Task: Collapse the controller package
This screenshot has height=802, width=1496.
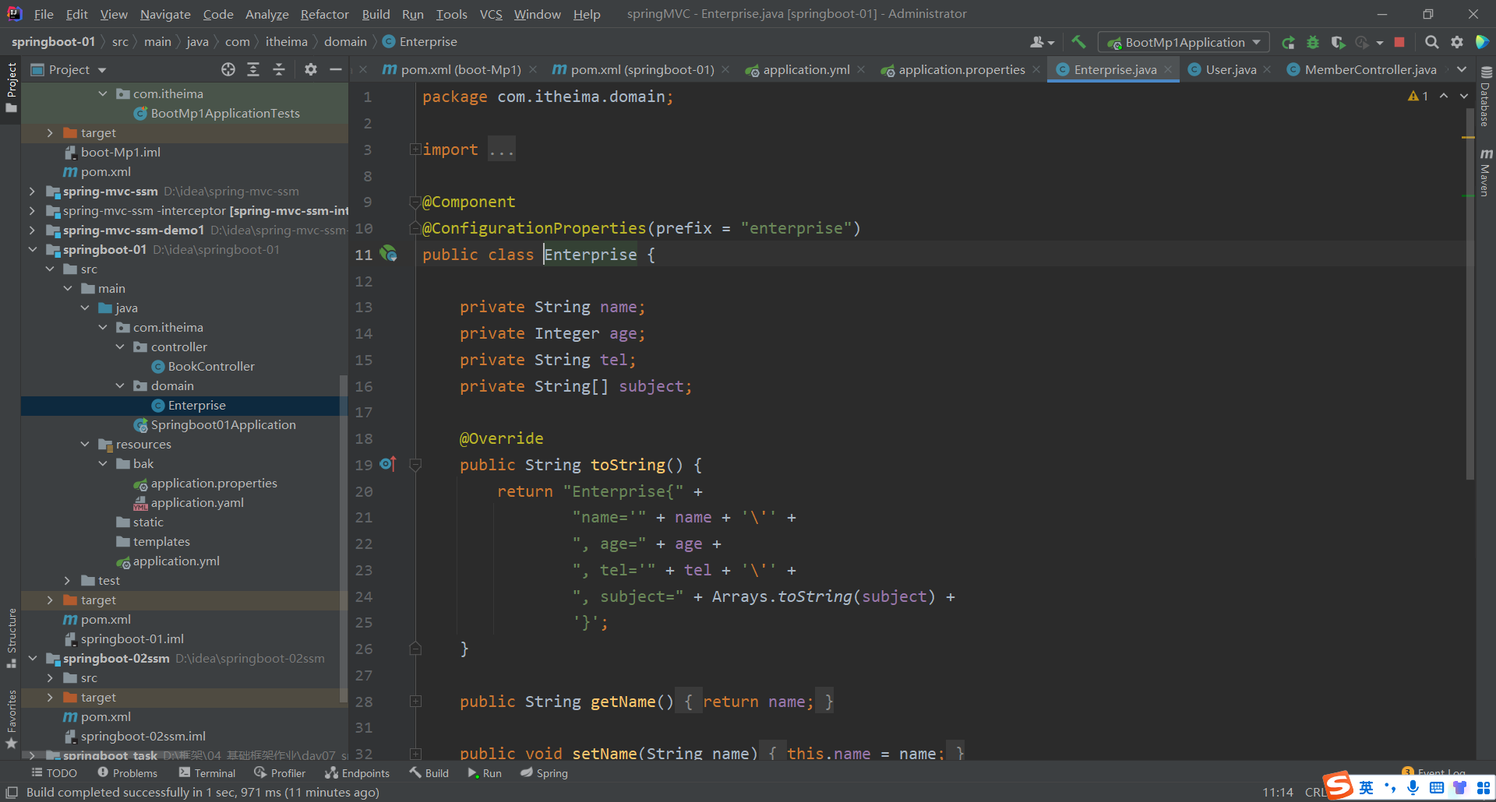Action: pyautogui.click(x=120, y=346)
